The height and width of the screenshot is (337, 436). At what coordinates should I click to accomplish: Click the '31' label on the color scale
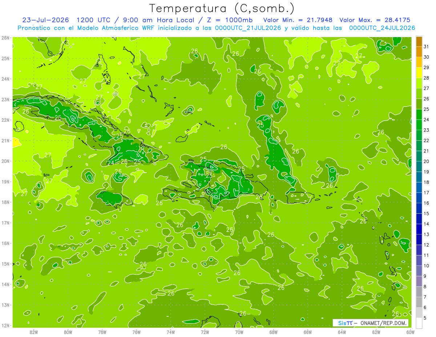tap(427, 47)
